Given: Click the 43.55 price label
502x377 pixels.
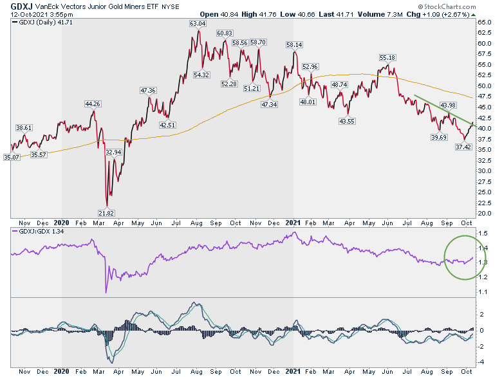Looking at the screenshot, I should point(347,121).
